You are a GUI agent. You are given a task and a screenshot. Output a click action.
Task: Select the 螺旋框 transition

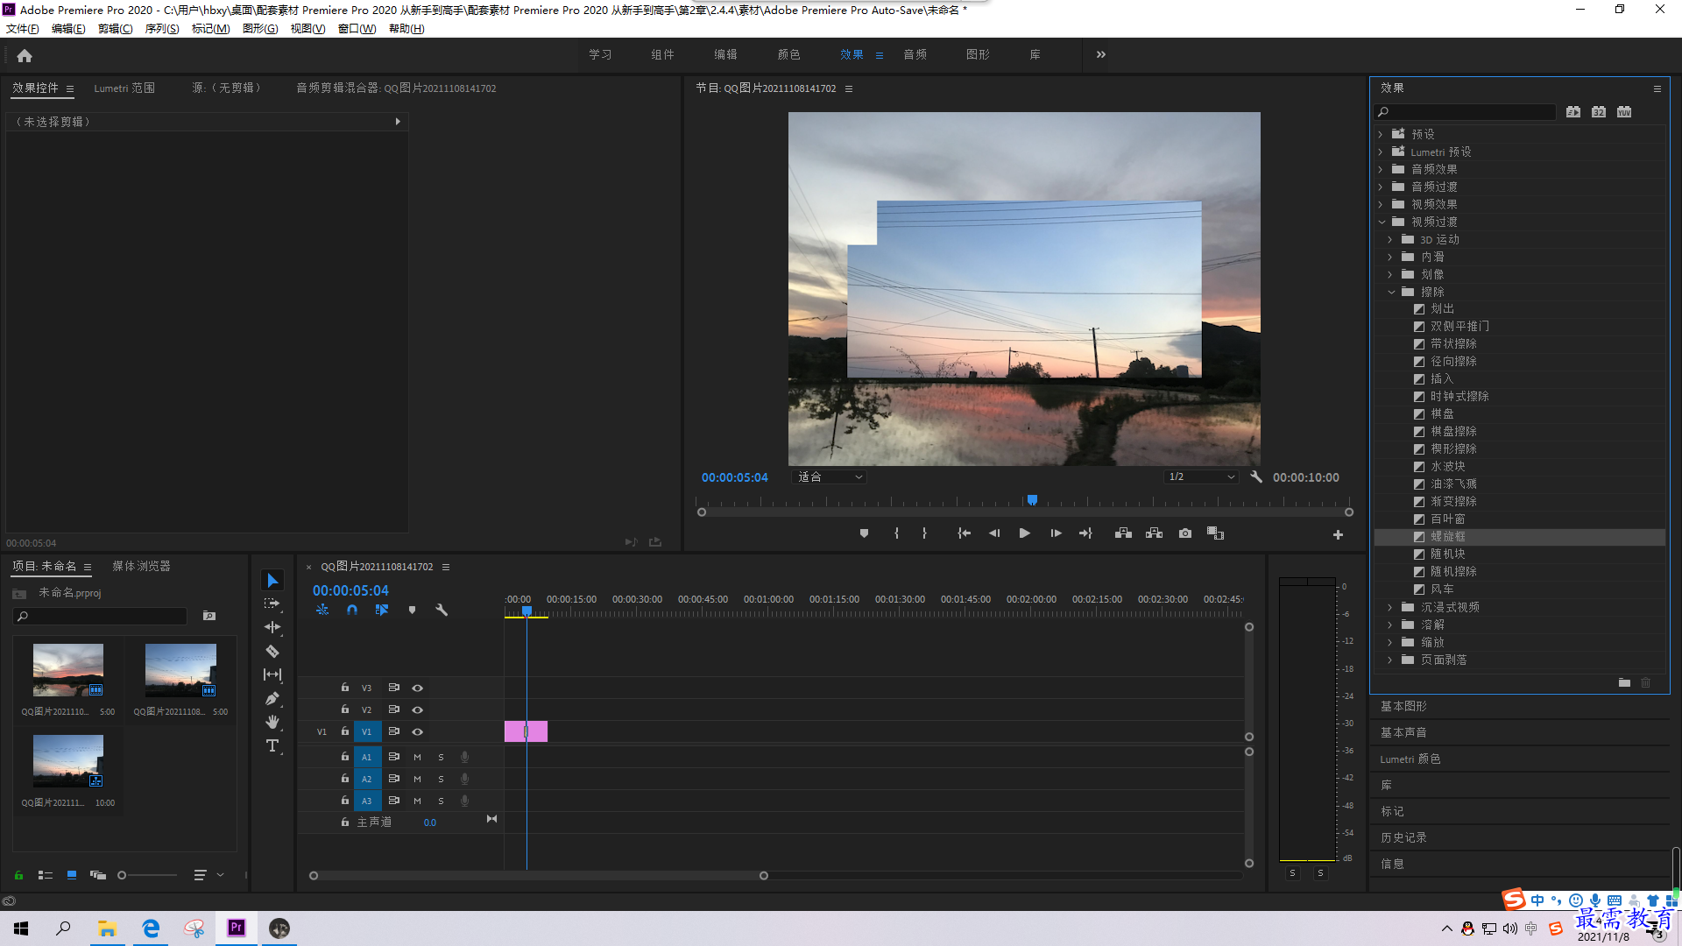coord(1447,537)
